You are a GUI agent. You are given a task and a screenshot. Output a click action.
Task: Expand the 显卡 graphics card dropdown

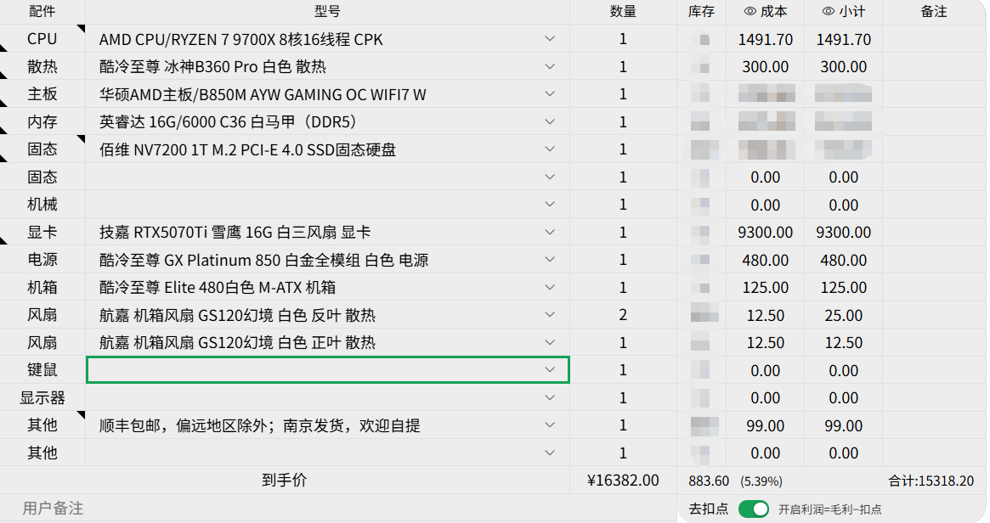point(550,232)
